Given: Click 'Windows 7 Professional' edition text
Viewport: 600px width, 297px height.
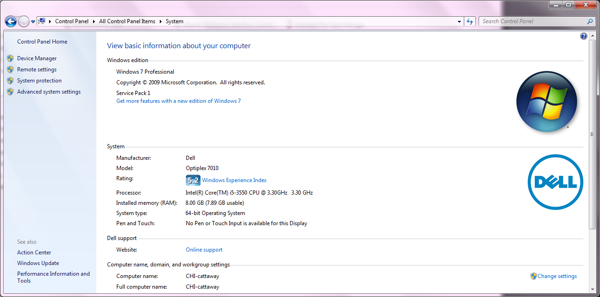Looking at the screenshot, I should pyautogui.click(x=145, y=72).
